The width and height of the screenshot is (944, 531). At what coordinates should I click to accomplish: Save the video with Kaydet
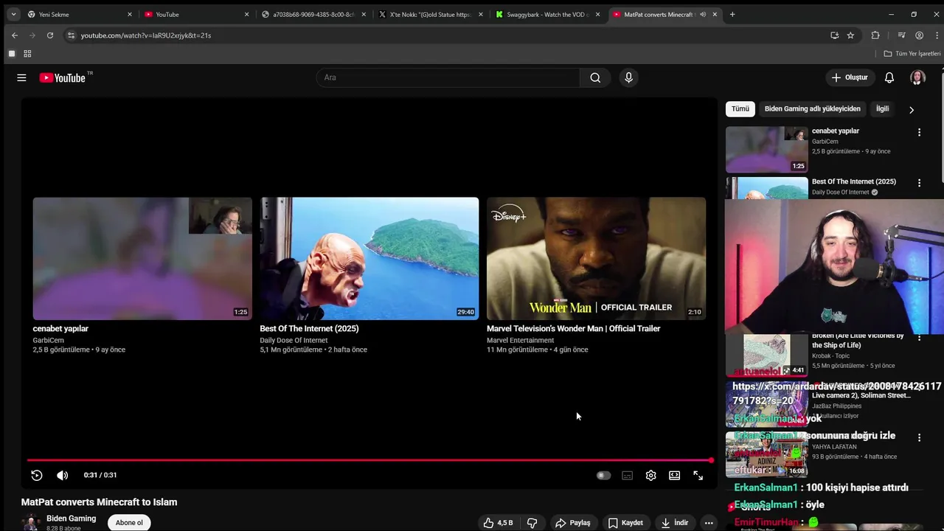tap(625, 523)
